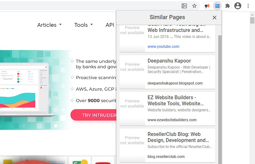Open the Chrome profile avatar
The image size is (255, 164).
[237, 6]
